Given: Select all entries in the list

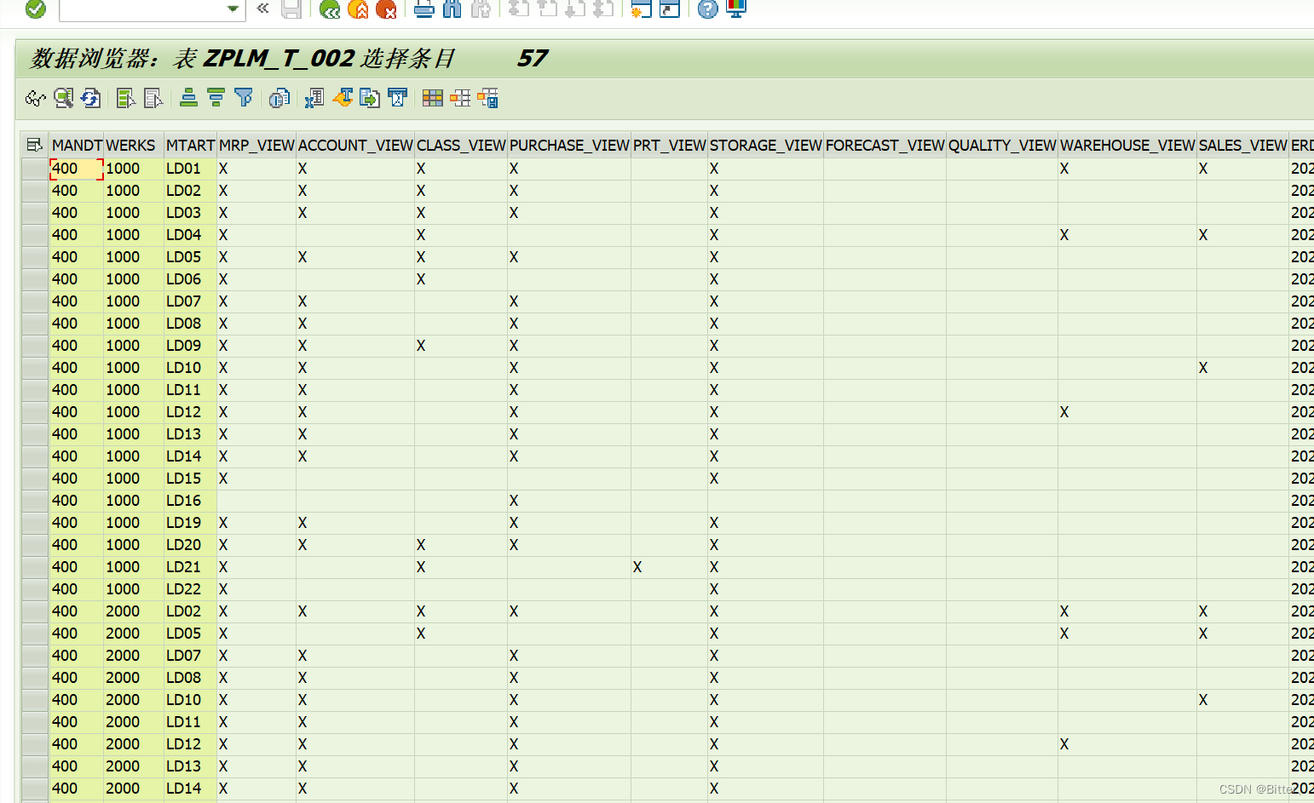Looking at the screenshot, I should point(125,98).
